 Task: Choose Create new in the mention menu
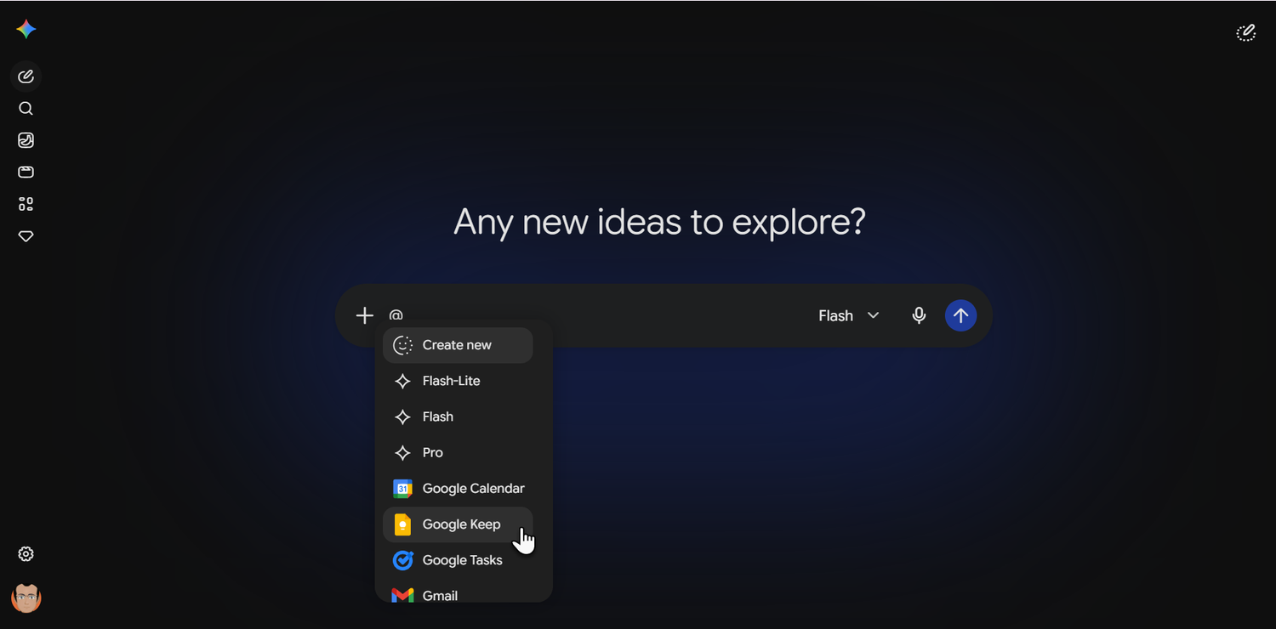coord(458,345)
